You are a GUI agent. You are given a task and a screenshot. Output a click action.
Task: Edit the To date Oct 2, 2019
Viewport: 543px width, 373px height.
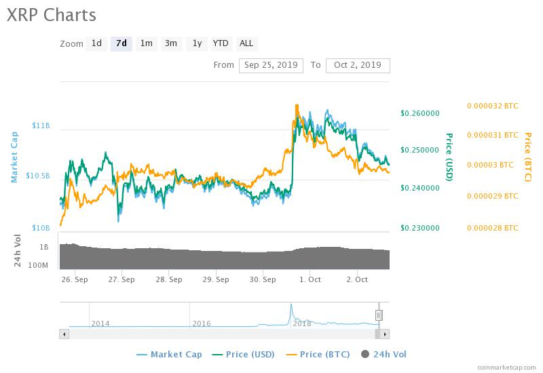coord(358,65)
